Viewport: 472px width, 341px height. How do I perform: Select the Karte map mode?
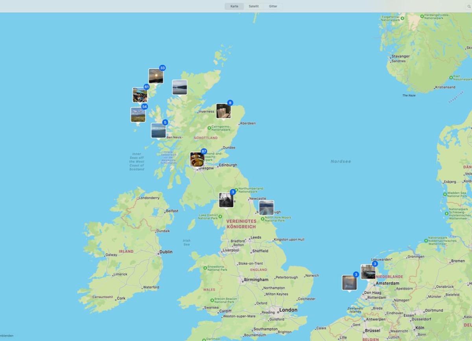coord(234,6)
